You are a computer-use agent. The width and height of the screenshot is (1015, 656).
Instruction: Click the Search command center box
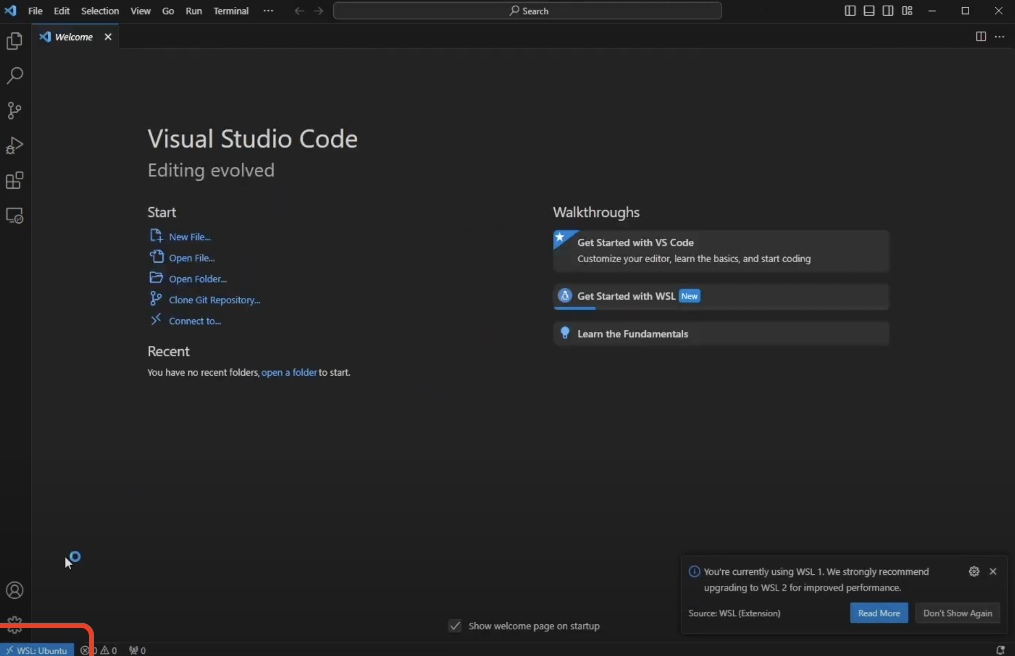tap(527, 11)
